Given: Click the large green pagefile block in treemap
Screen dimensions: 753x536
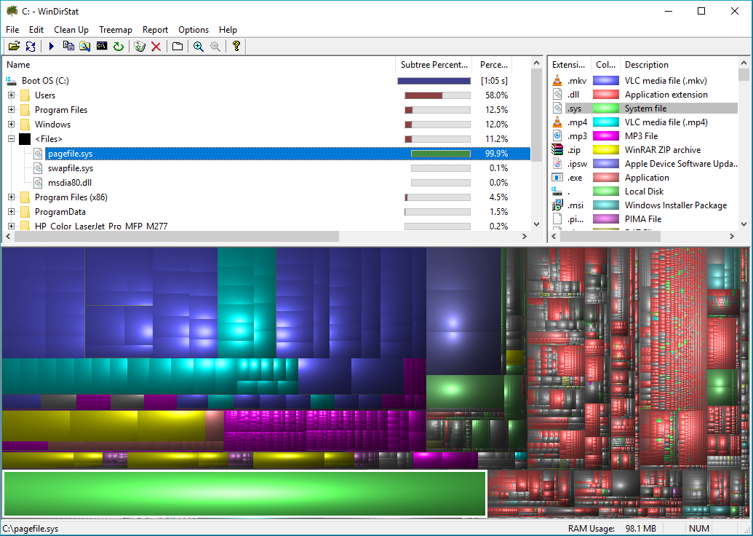Looking at the screenshot, I should [245, 494].
